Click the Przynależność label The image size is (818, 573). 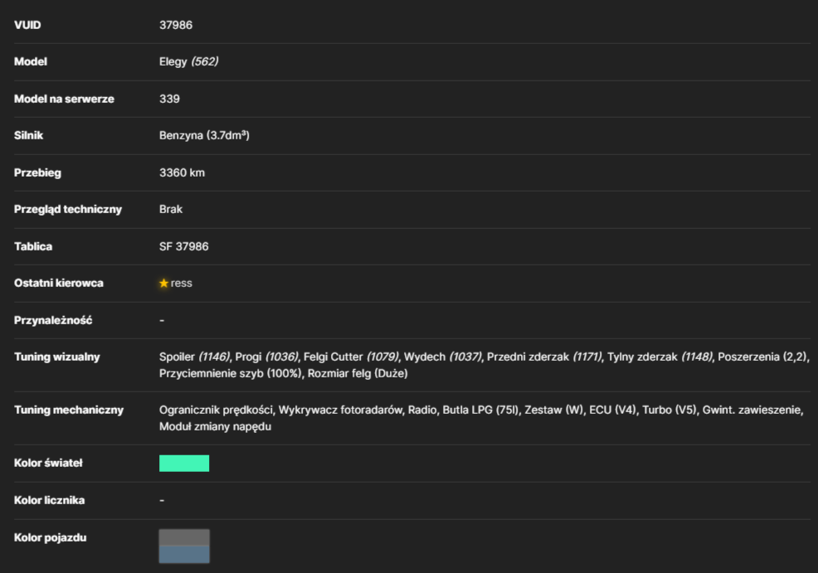(x=53, y=320)
